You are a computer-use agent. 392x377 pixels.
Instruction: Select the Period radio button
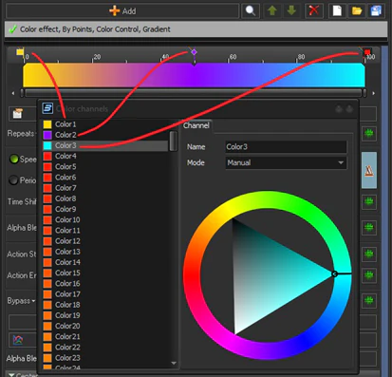(x=13, y=180)
